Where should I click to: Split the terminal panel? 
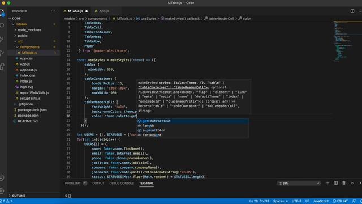pyautogui.click(x=335, y=183)
